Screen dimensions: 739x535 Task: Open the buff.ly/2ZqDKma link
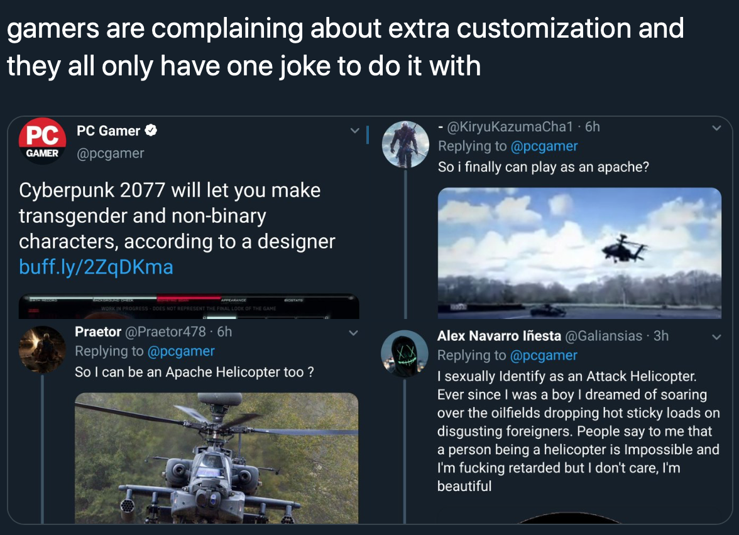(96, 267)
